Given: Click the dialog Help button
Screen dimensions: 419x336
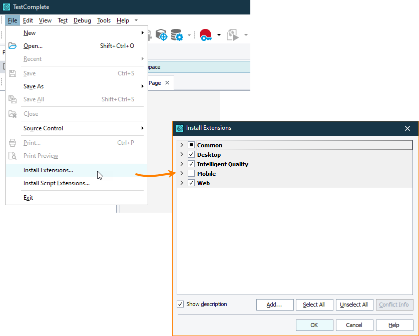Looking at the screenshot, I should tap(394, 325).
